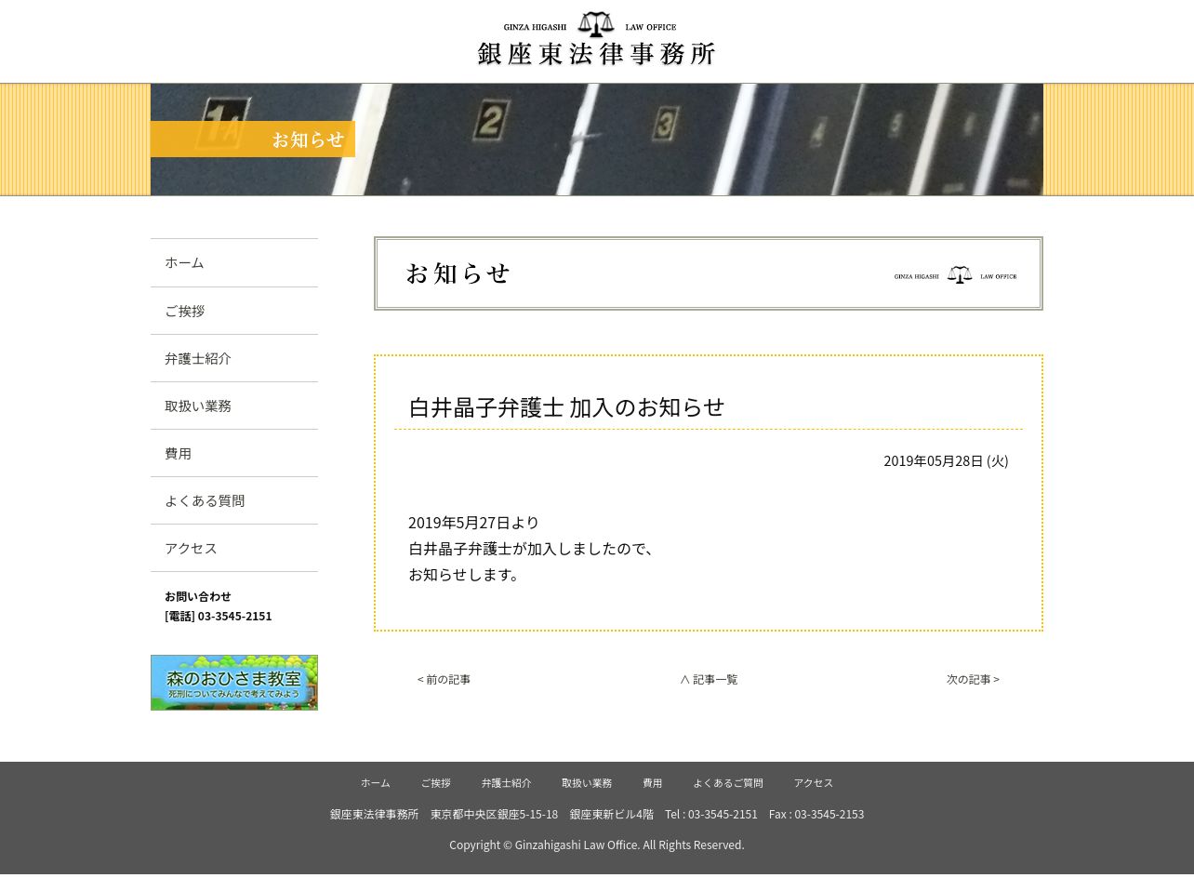The height and width of the screenshot is (878, 1194).
Task: Click the article date 2019年05月28日 (火)
Action: [946, 461]
